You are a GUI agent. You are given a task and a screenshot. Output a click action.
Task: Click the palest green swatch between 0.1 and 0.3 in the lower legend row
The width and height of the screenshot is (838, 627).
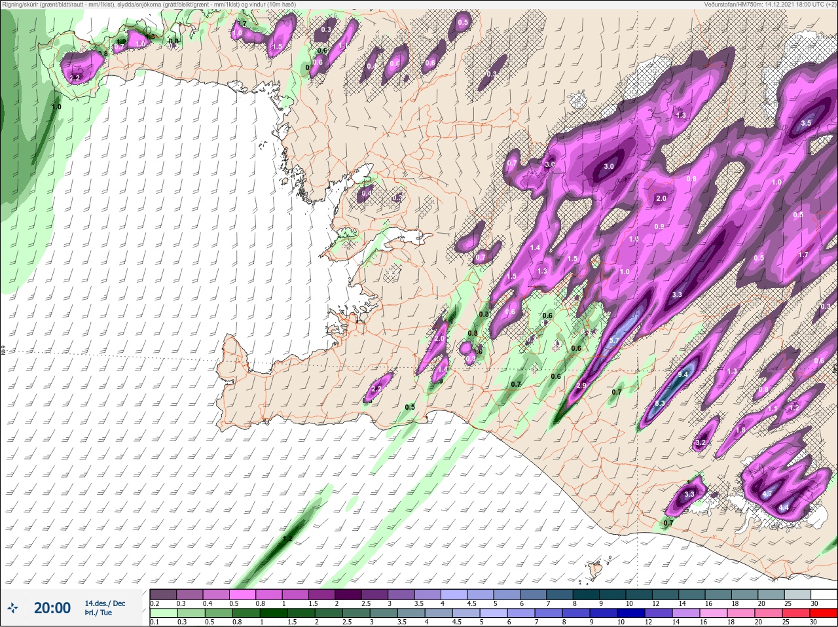[x=163, y=613]
